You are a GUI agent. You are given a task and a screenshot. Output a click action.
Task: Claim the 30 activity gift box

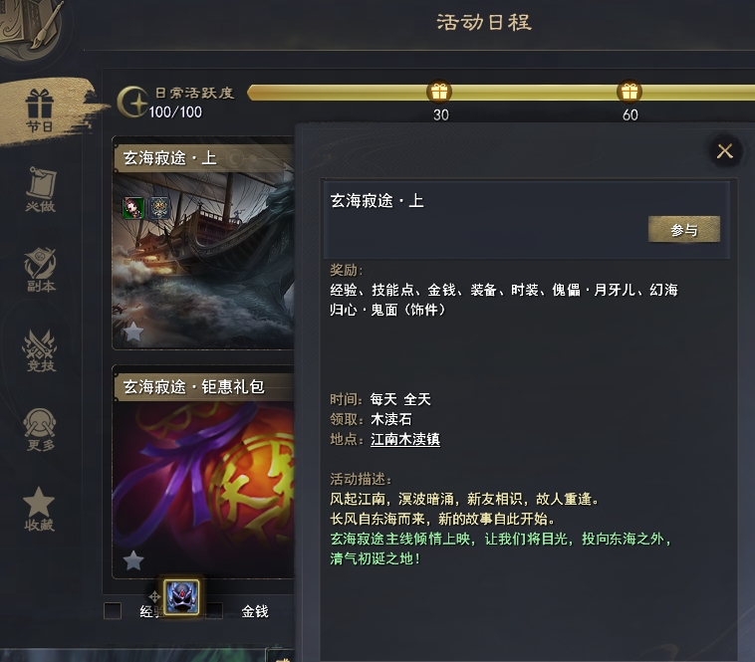tap(439, 91)
